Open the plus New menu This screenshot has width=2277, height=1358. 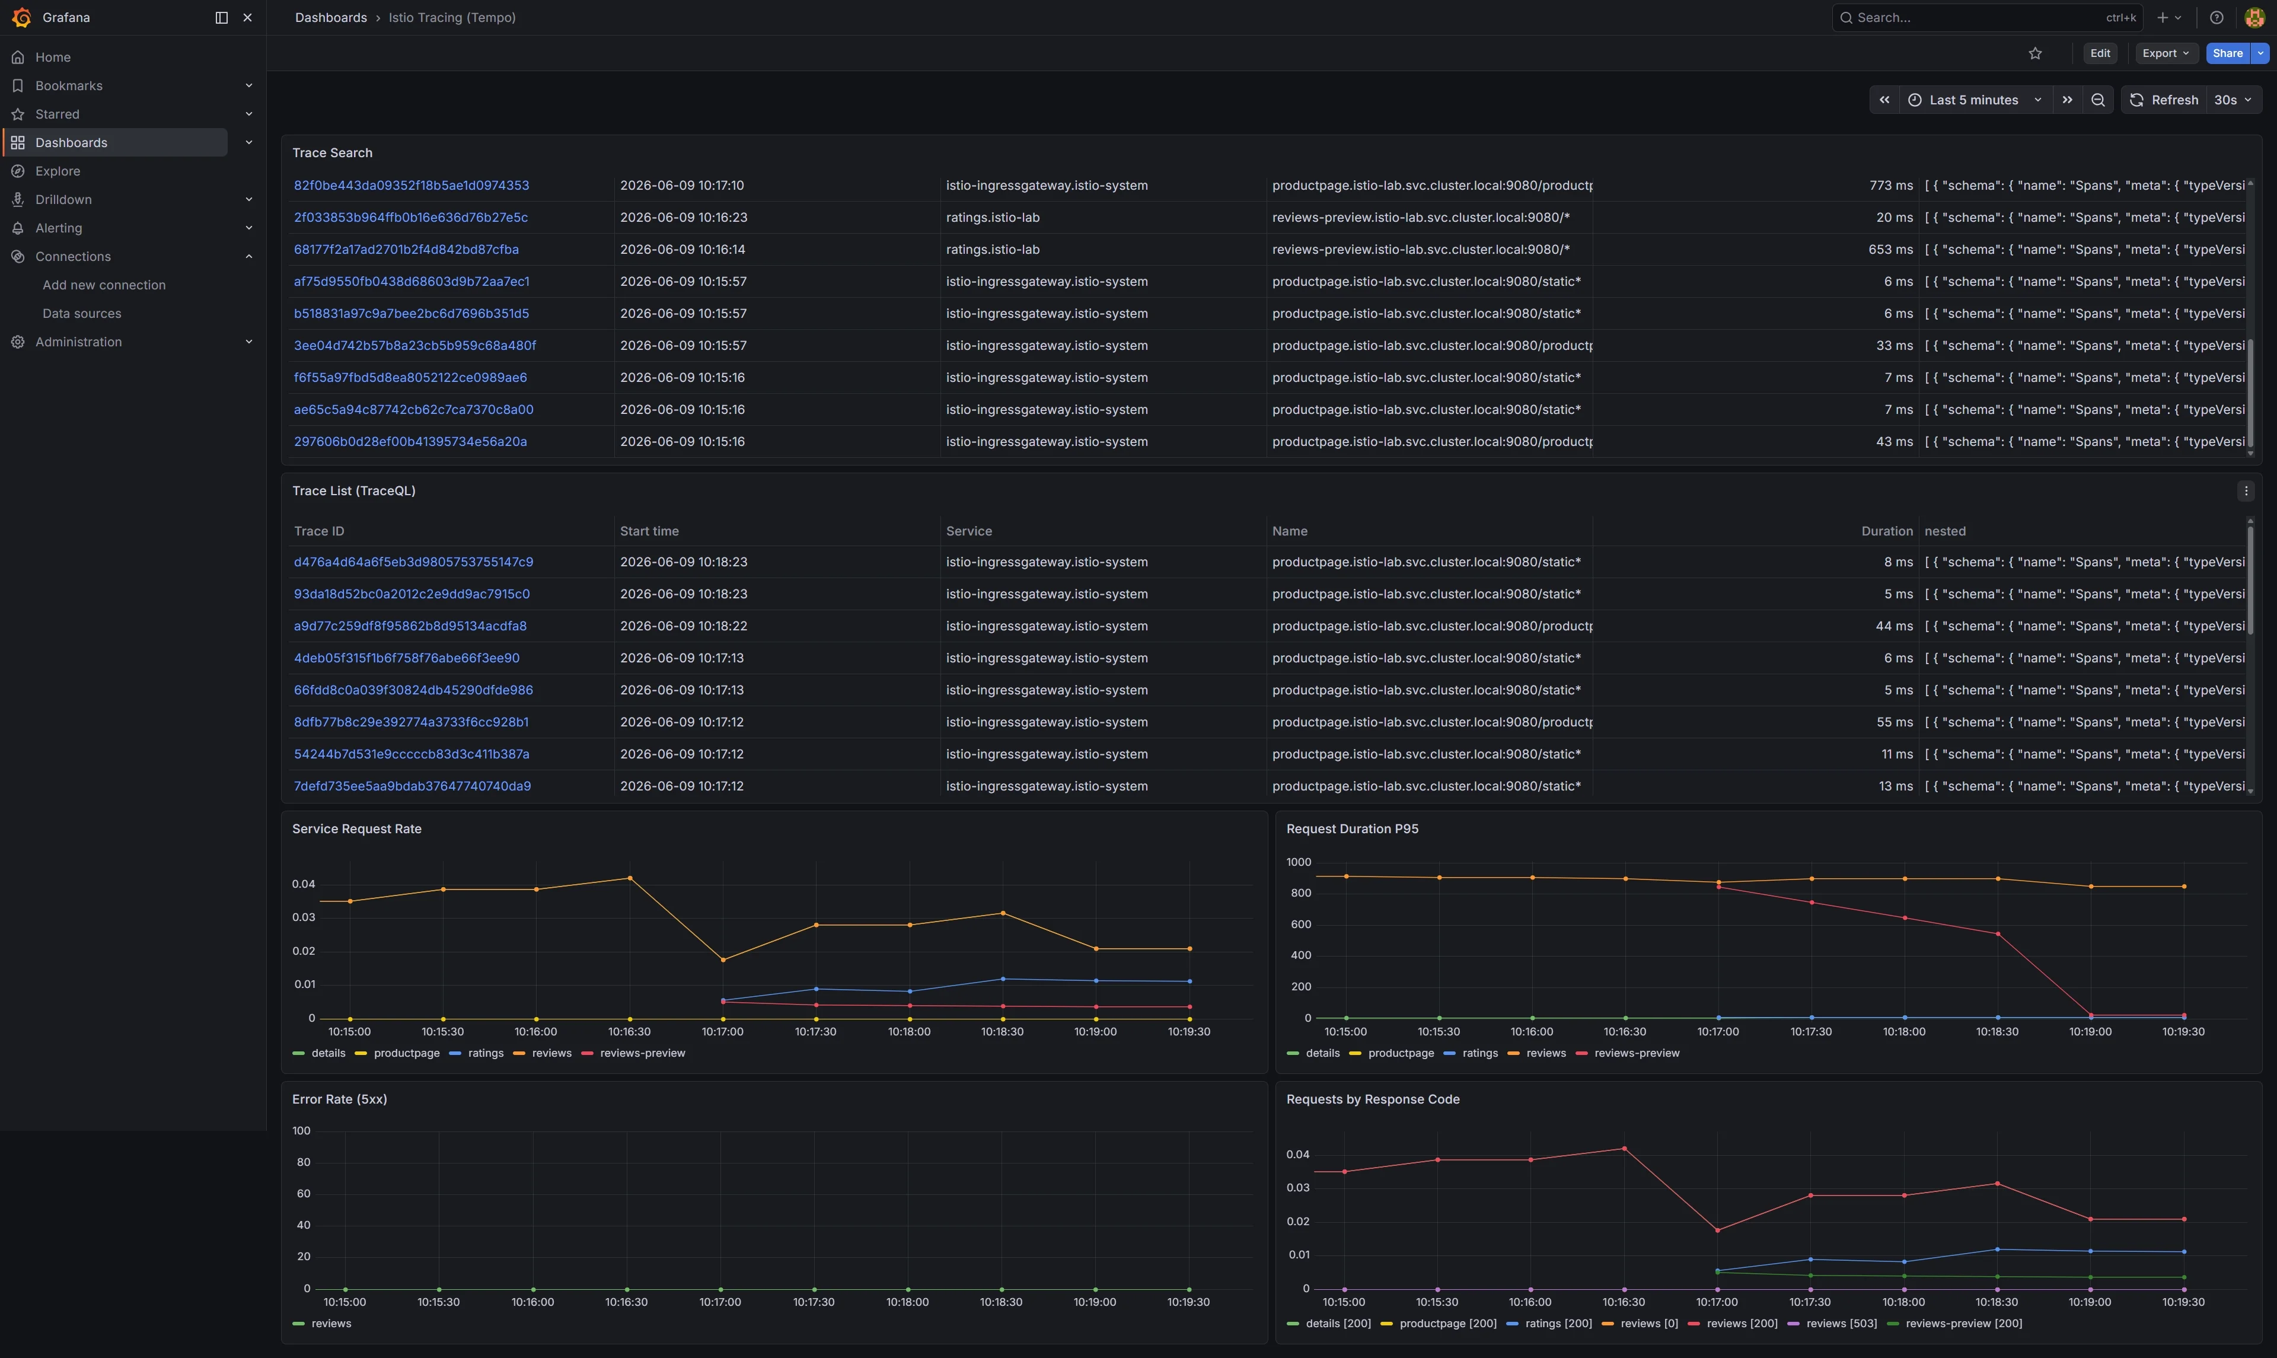click(x=2169, y=17)
